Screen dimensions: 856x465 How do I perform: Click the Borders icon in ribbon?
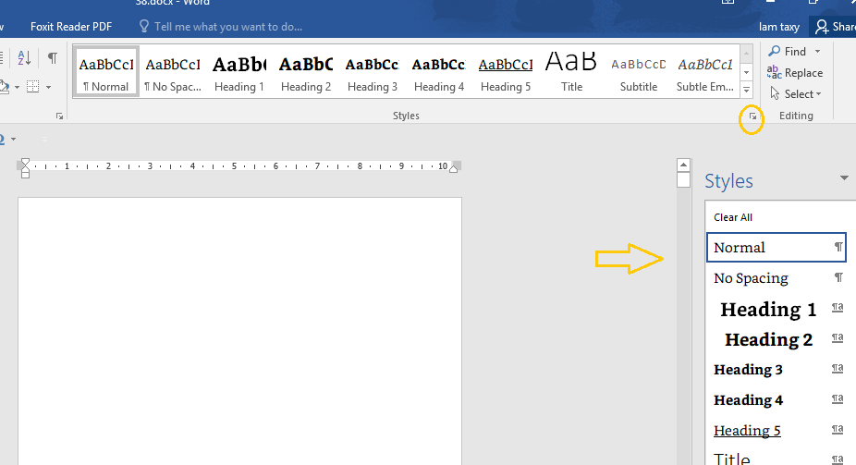[32, 87]
